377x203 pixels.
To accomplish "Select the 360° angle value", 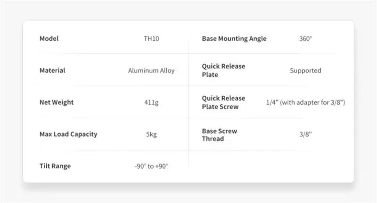I will coord(305,39).
